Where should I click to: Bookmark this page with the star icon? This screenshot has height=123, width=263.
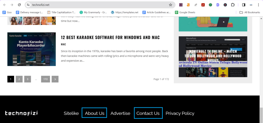[171, 5]
